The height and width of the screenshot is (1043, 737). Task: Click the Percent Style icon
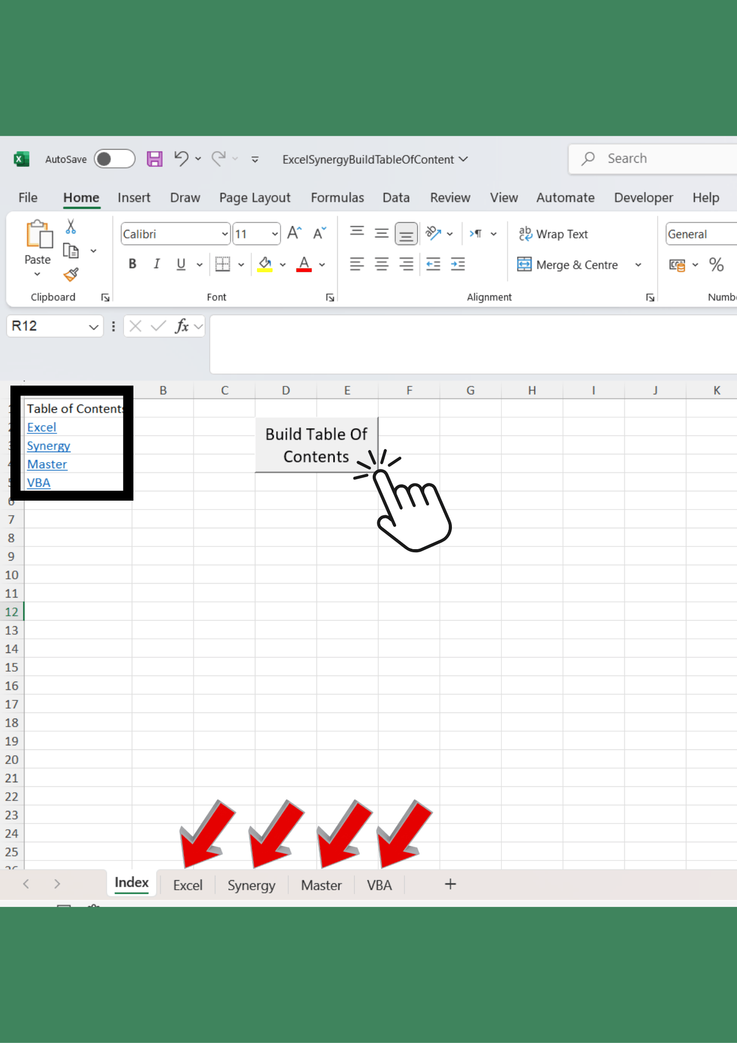[716, 265]
